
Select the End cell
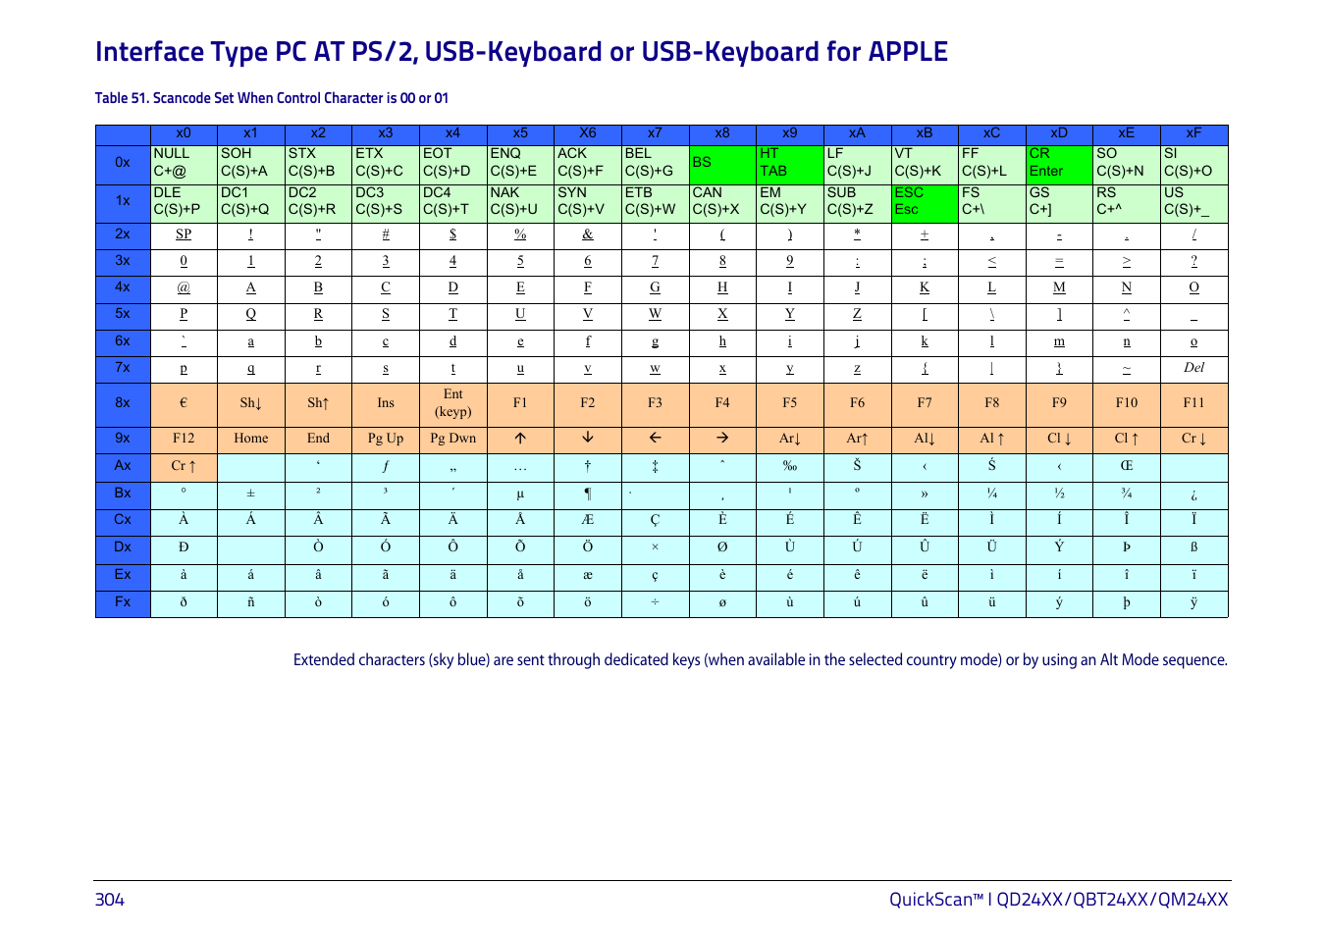click(318, 440)
